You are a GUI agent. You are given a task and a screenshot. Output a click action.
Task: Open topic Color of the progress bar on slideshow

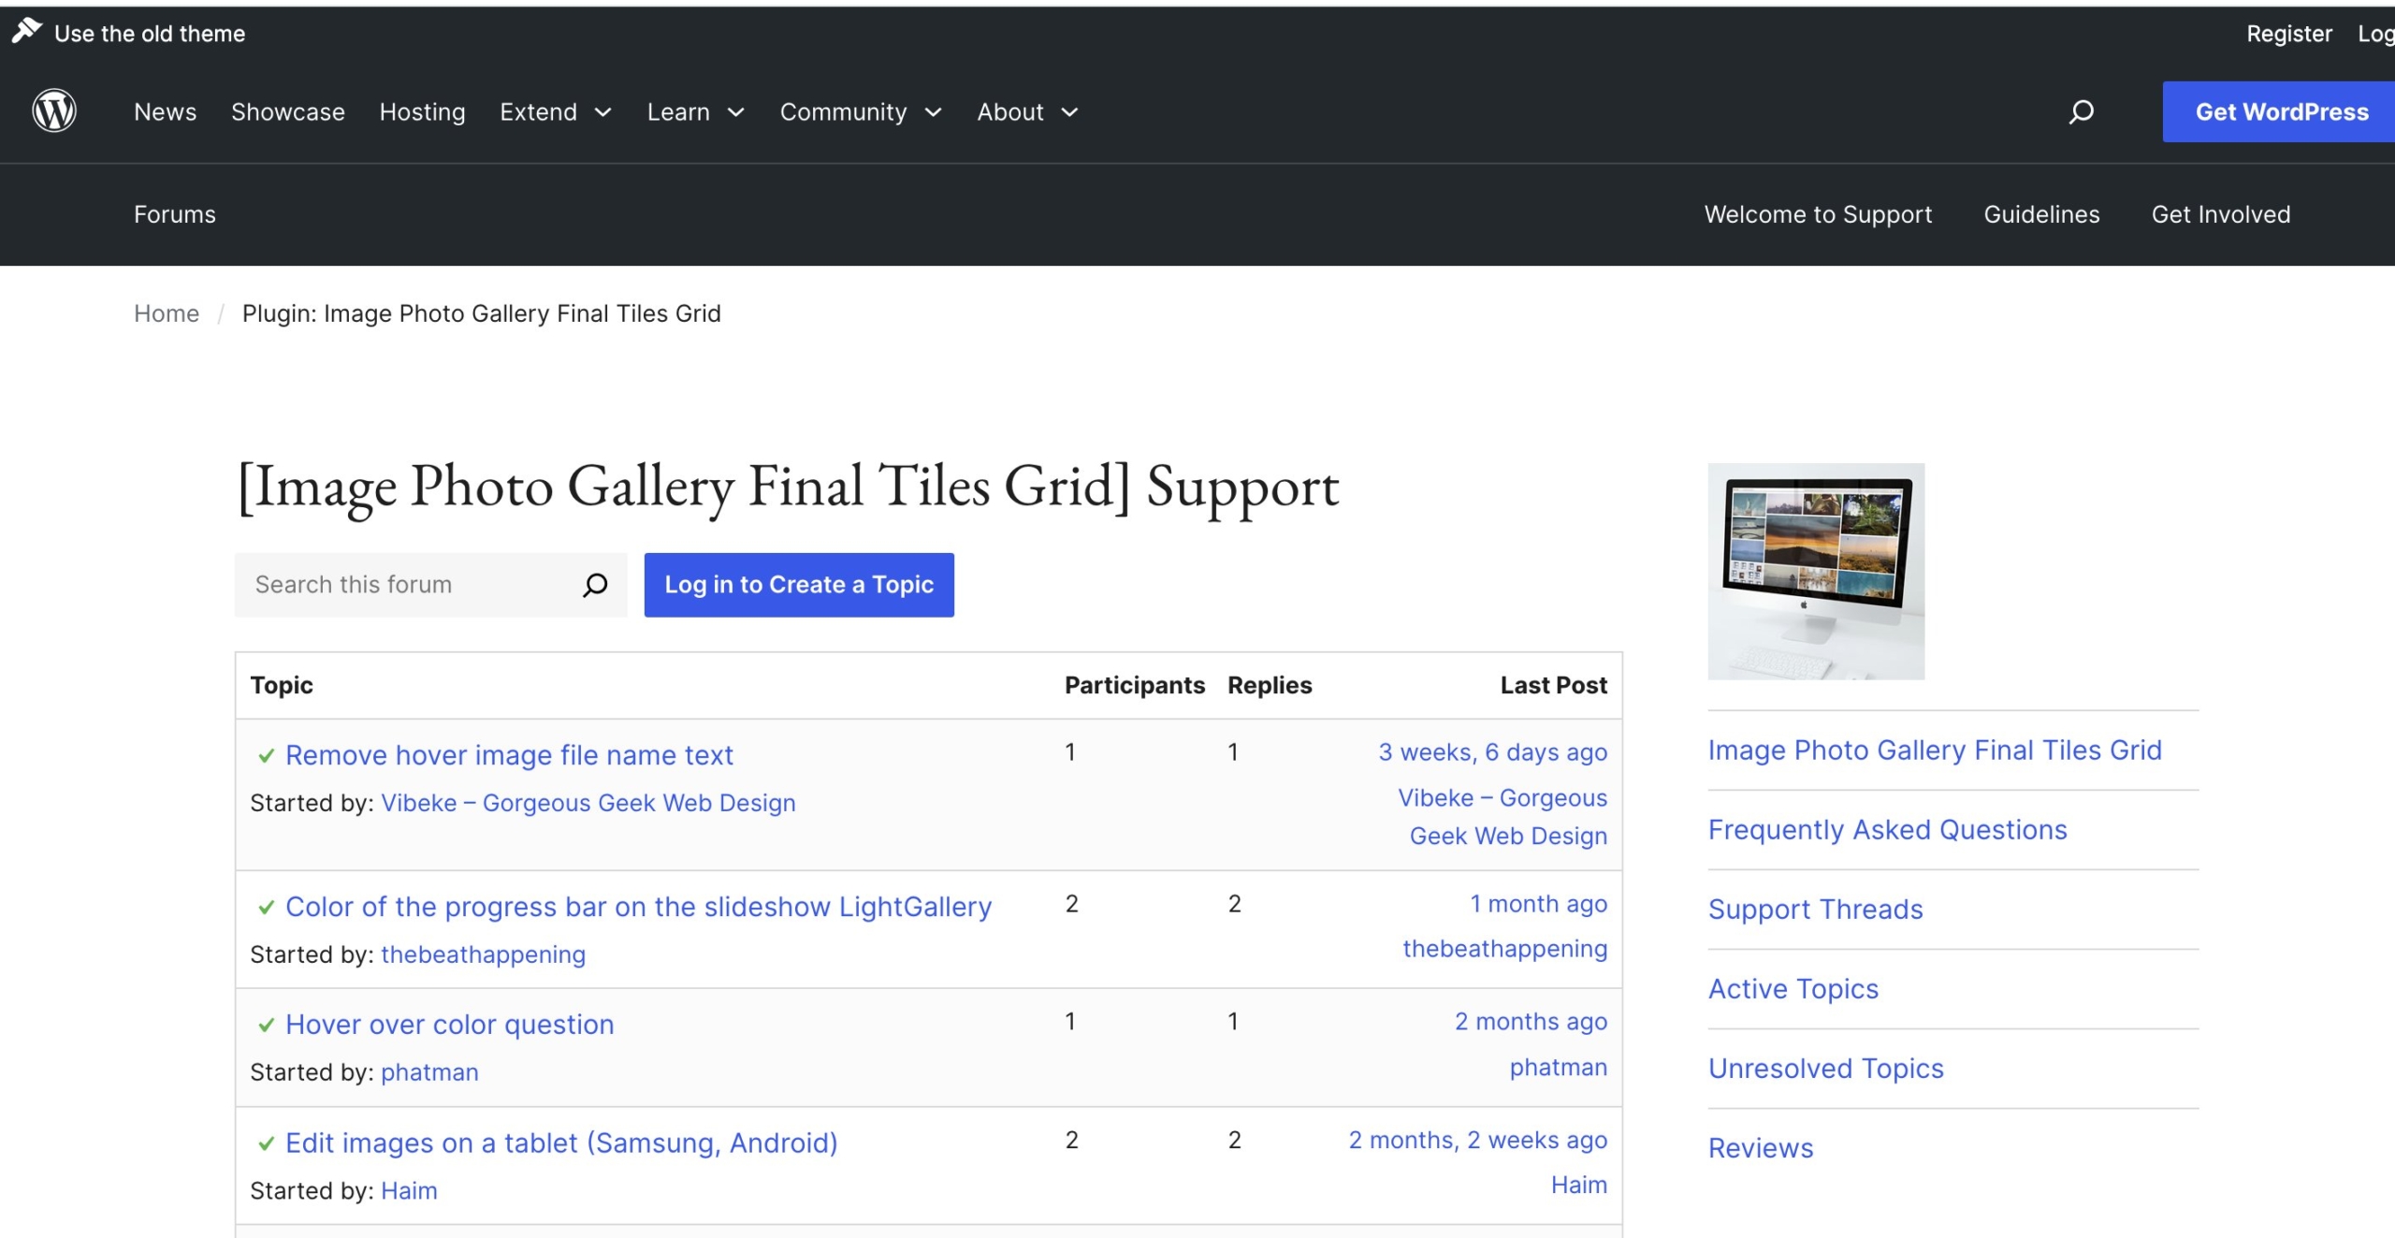point(638,907)
